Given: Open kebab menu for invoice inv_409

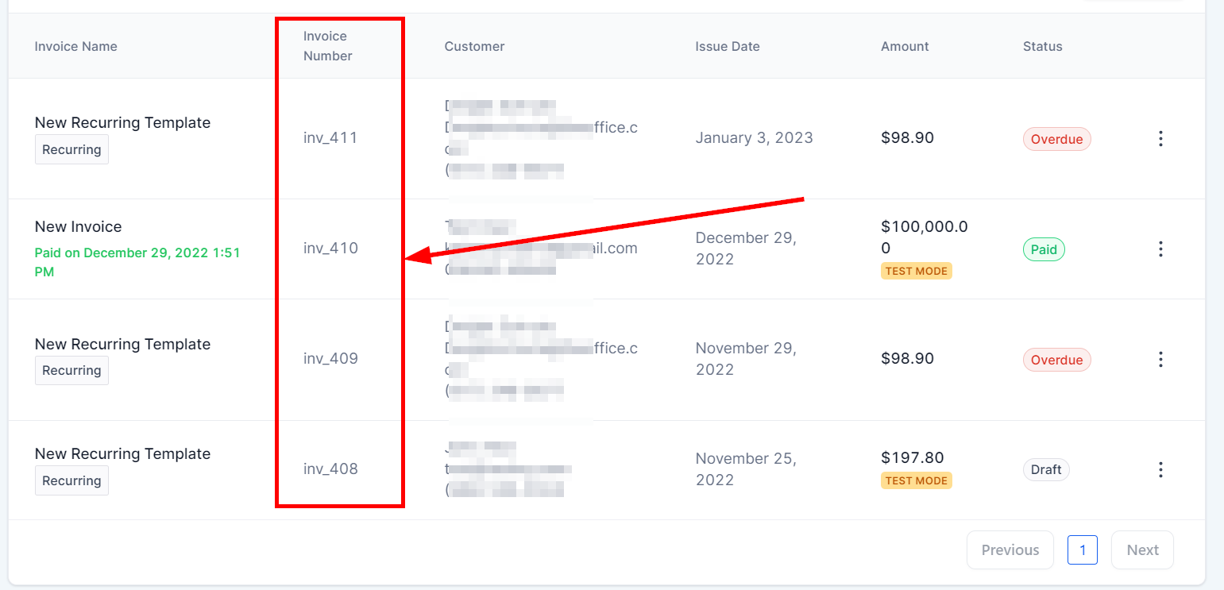Looking at the screenshot, I should tap(1160, 360).
